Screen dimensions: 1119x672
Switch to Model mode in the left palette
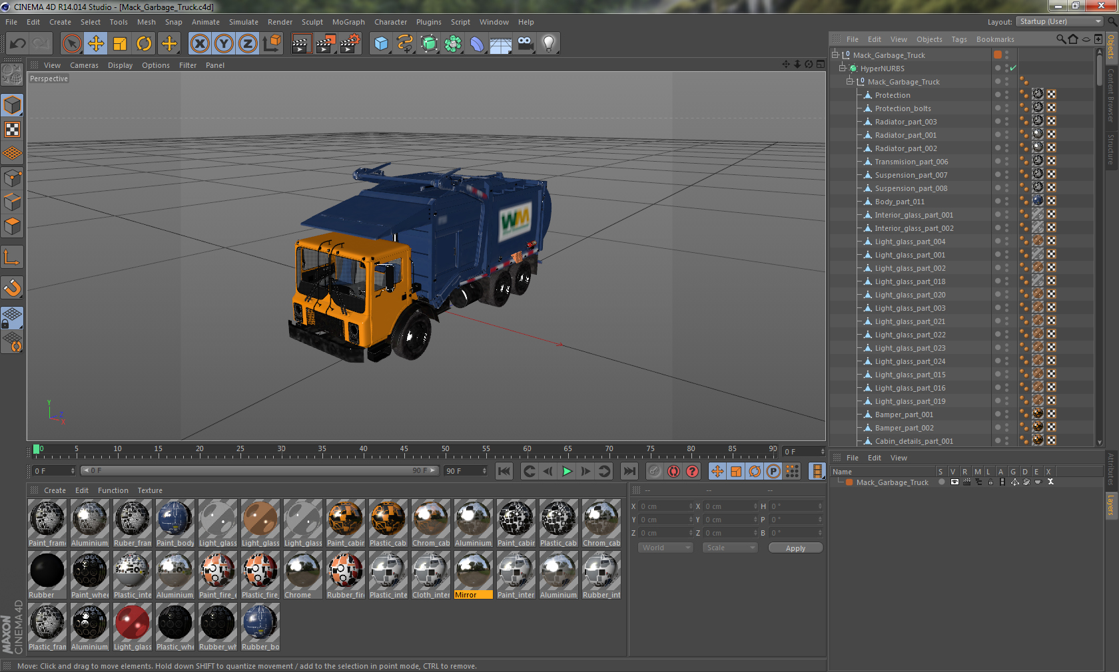pyautogui.click(x=12, y=106)
